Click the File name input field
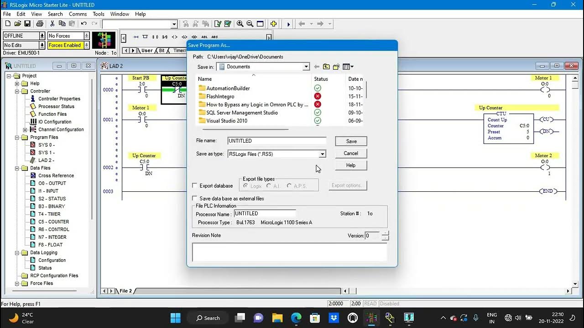584x328 pixels. coord(277,141)
